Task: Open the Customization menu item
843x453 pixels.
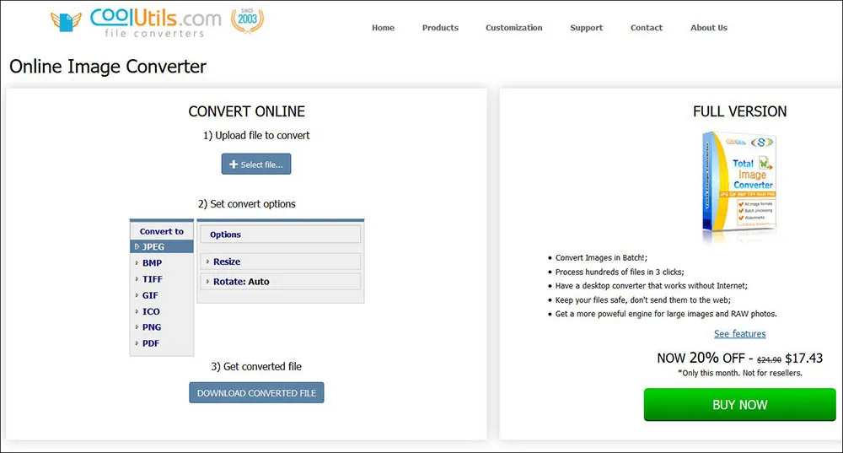Action: click(x=514, y=28)
